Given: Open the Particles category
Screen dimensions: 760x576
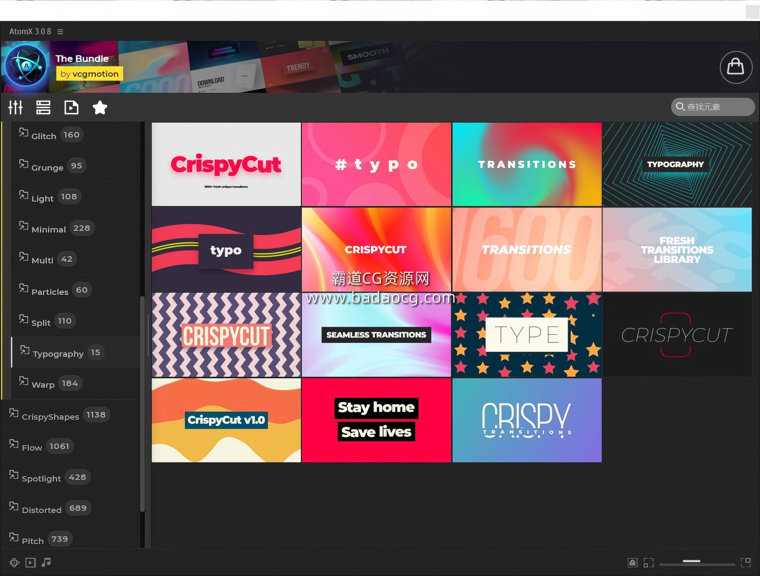Looking at the screenshot, I should coord(75,290).
